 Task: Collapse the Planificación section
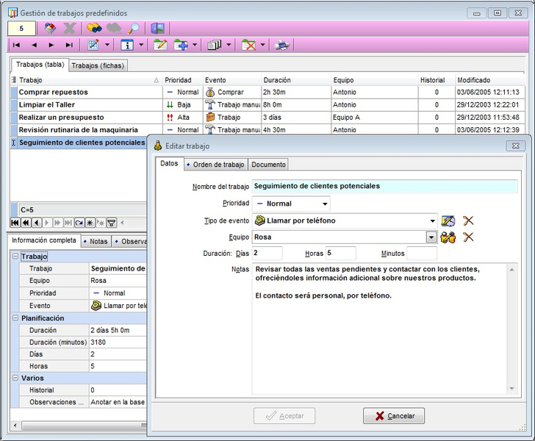[x=15, y=318]
